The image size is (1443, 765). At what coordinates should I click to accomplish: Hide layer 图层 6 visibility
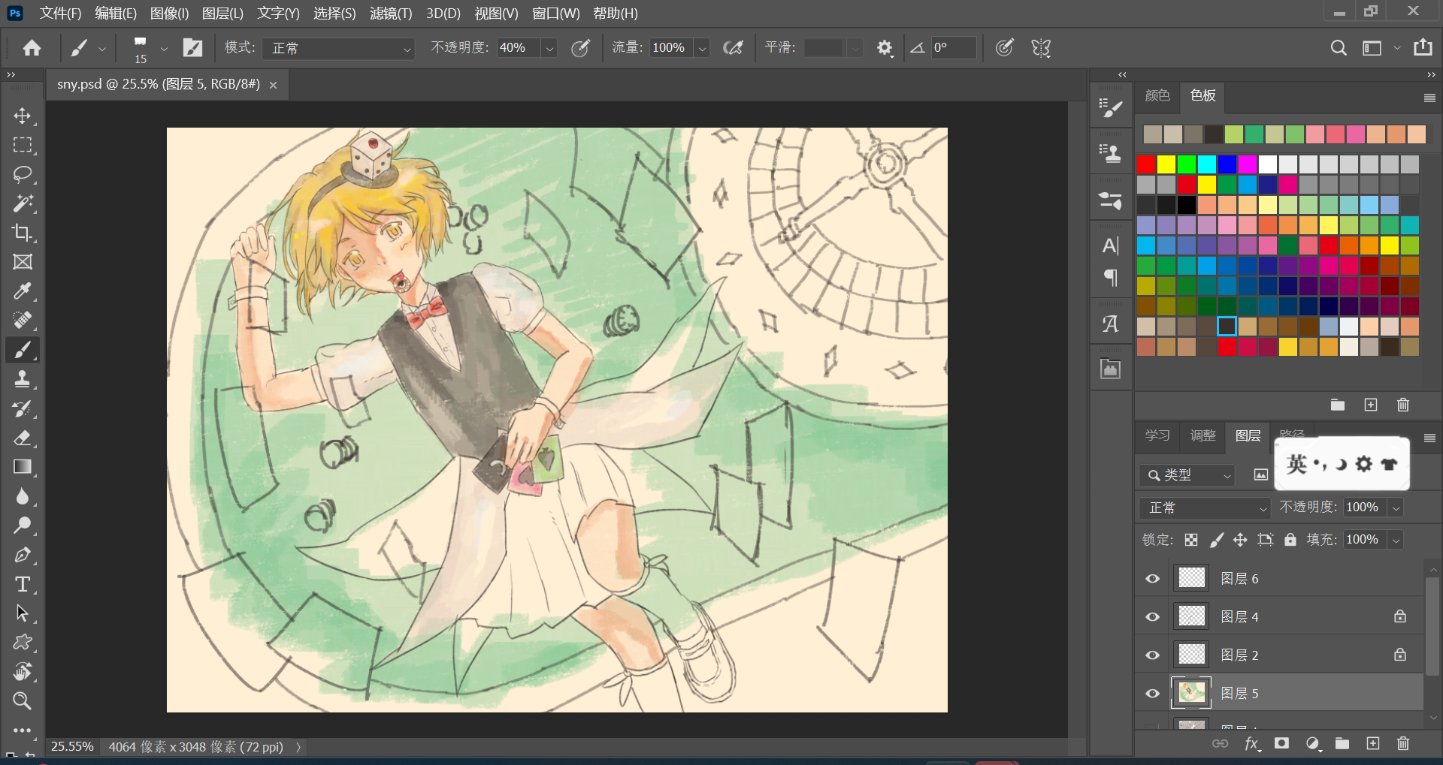[x=1152, y=579]
